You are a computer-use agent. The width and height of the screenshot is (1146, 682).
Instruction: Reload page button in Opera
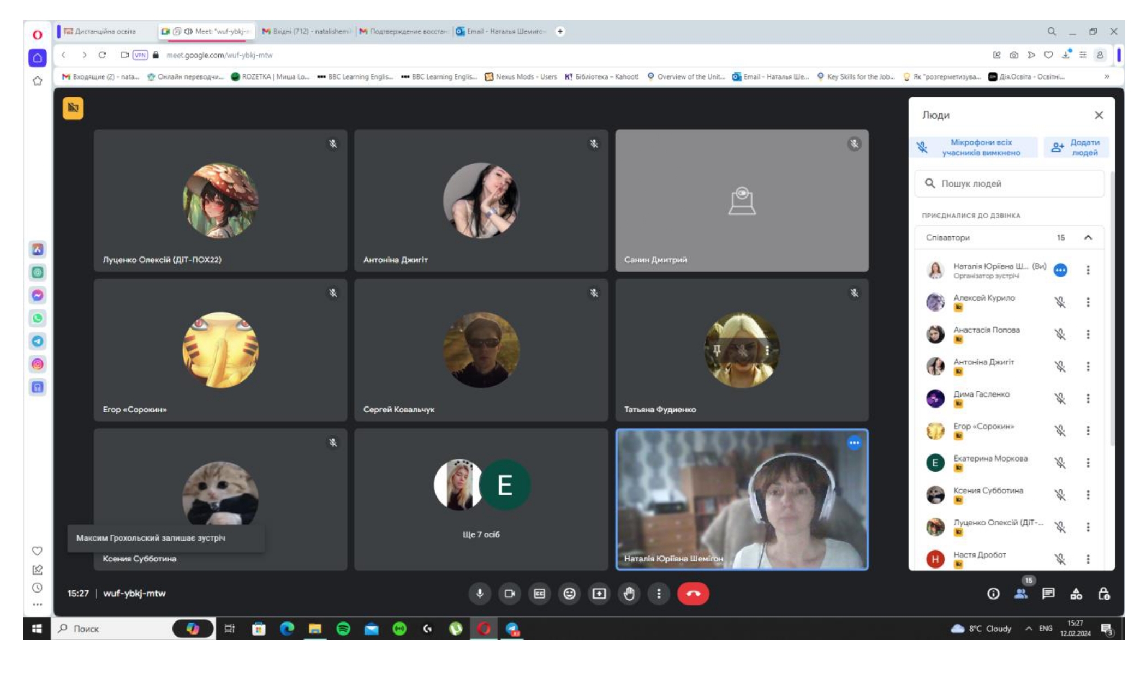click(102, 55)
